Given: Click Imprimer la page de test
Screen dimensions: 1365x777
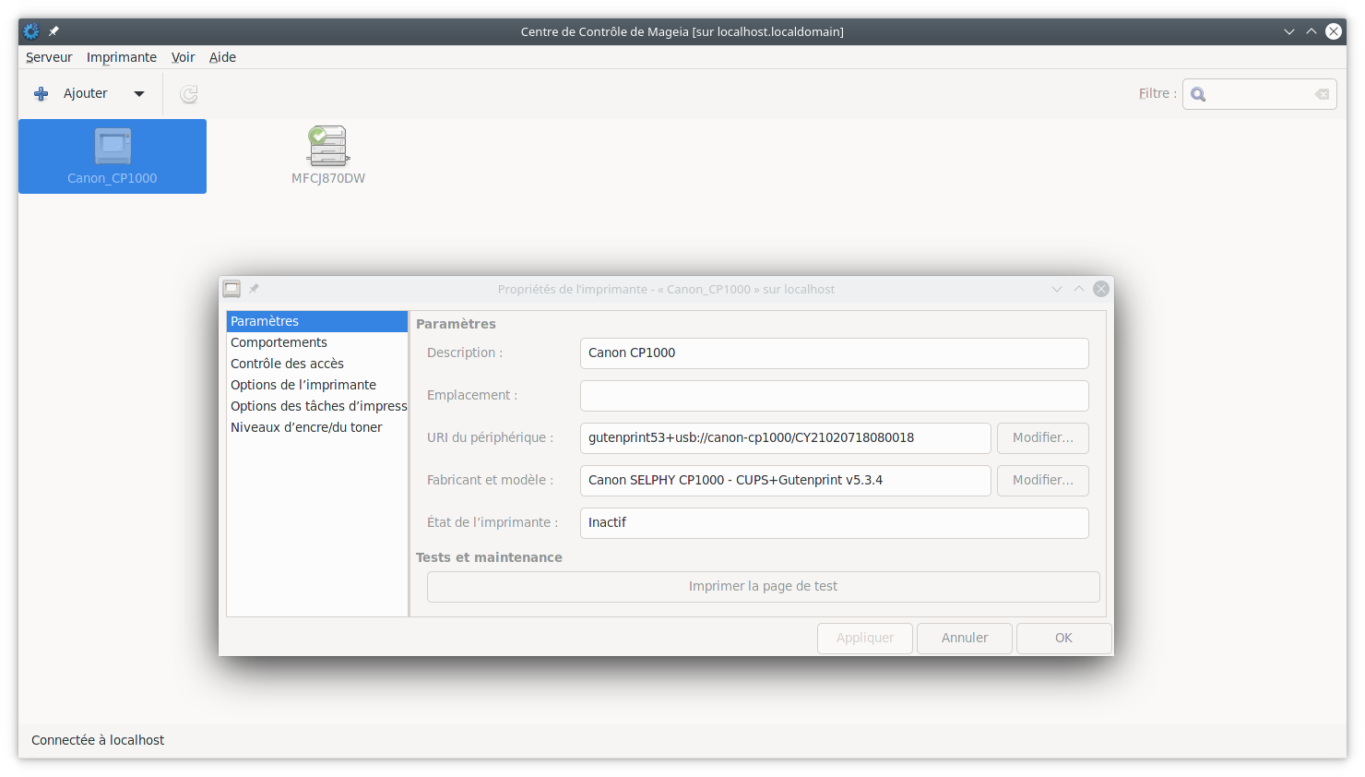Looking at the screenshot, I should (764, 587).
